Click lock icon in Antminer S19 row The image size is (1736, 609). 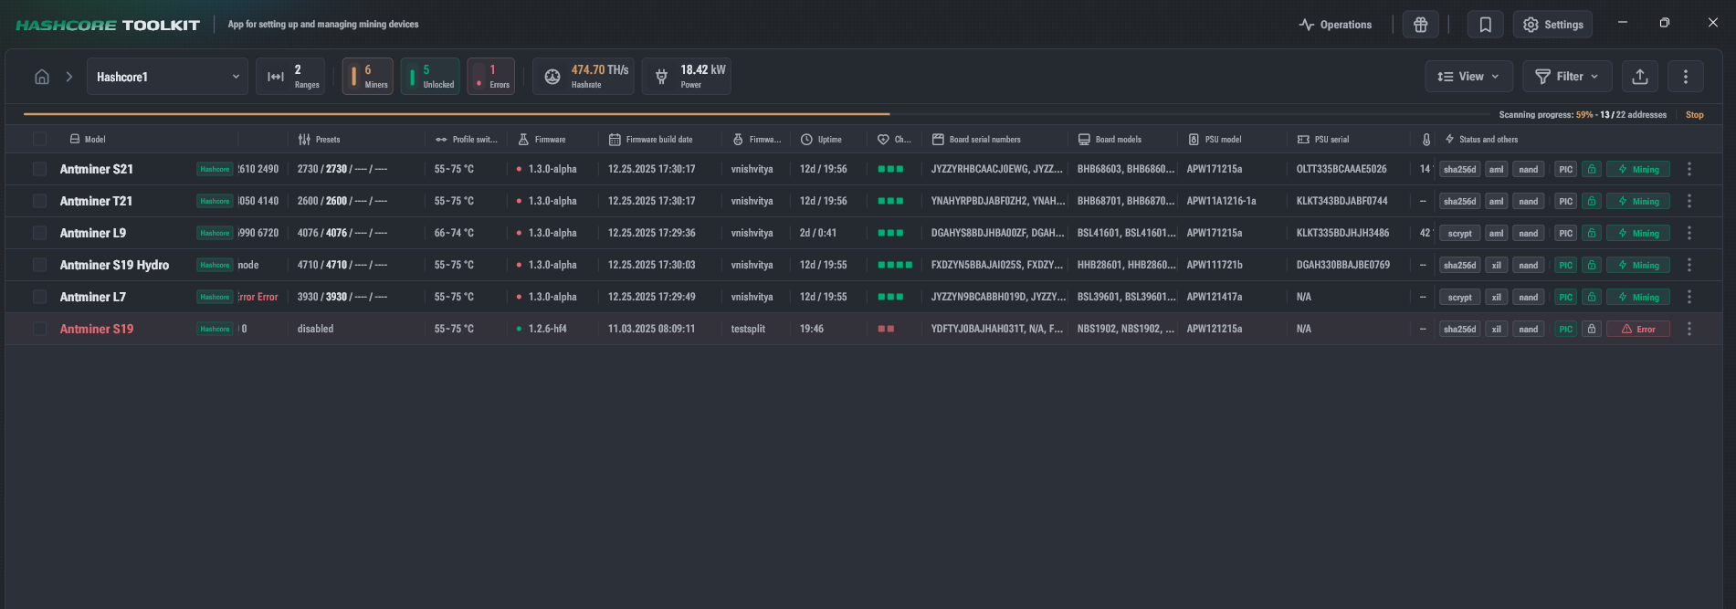point(1592,329)
